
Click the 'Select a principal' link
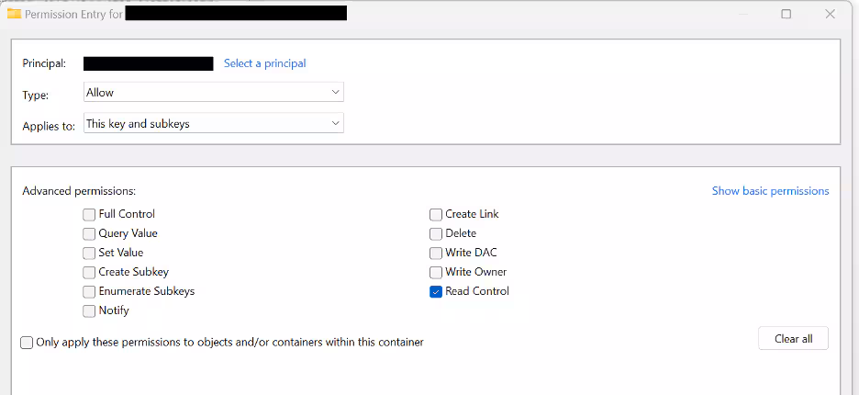pyautogui.click(x=264, y=63)
